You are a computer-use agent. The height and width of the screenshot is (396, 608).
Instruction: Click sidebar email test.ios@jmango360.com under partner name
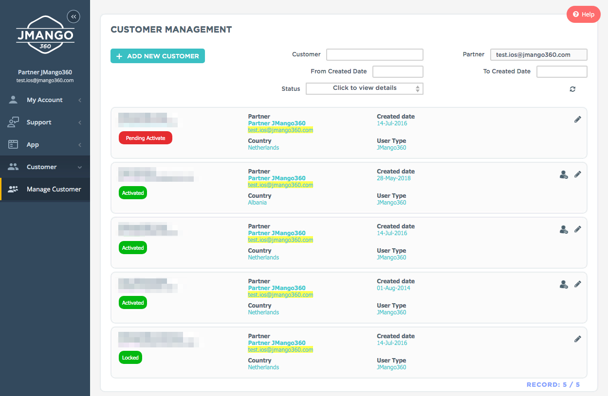[45, 81]
